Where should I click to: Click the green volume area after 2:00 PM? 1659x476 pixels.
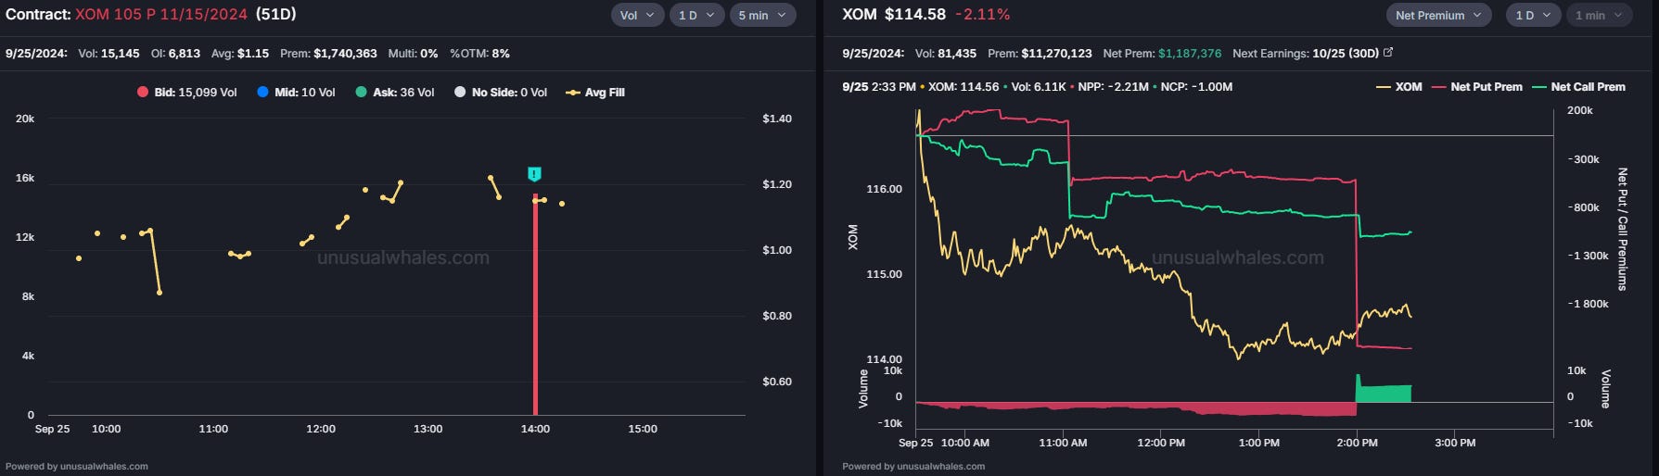pos(1384,393)
